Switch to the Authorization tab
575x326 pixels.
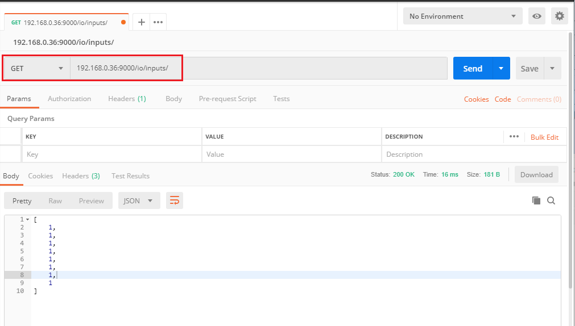pyautogui.click(x=69, y=98)
